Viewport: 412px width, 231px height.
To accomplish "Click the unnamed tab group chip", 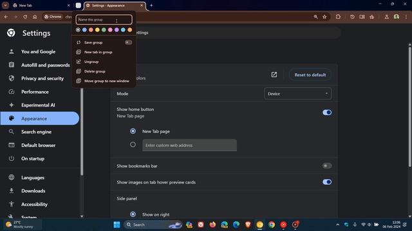I will 79,5.
